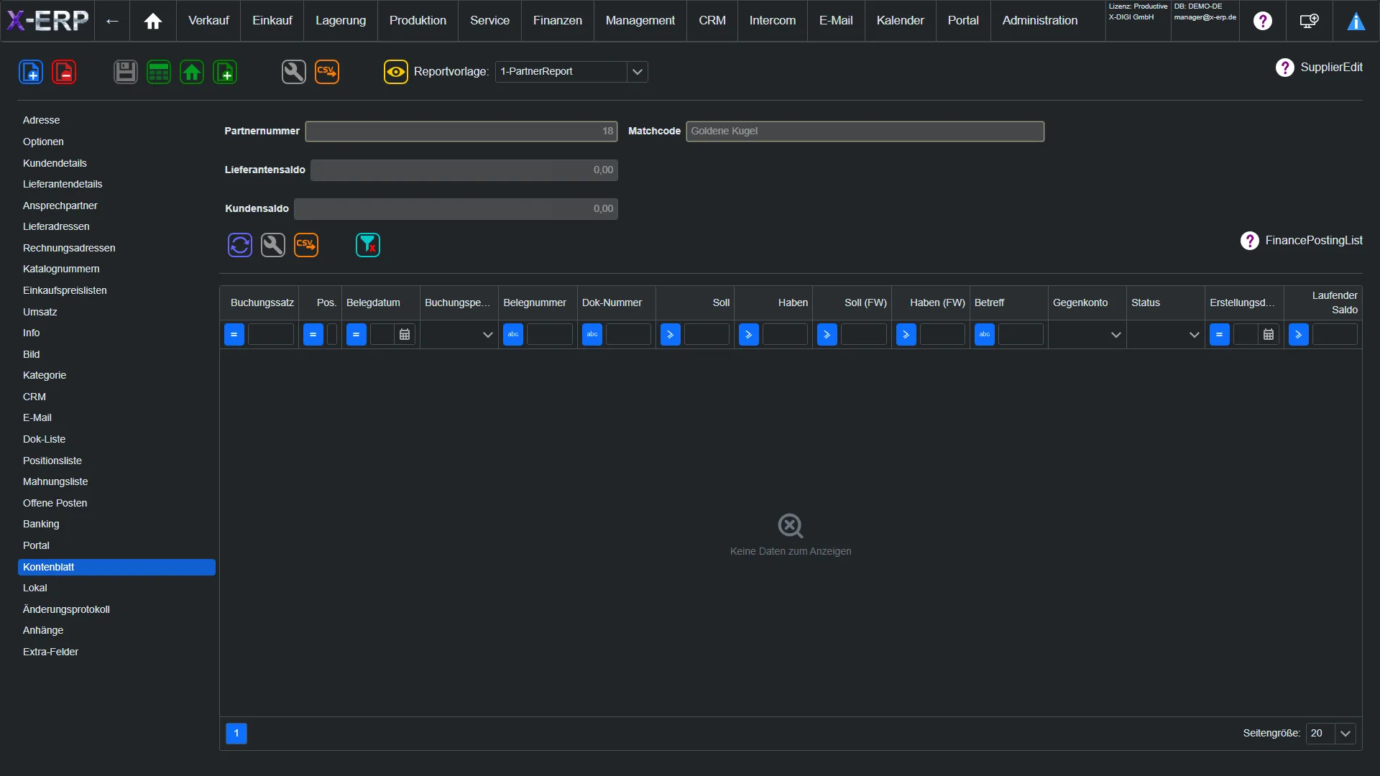
Task: Click into the Matchcode field
Action: (865, 131)
